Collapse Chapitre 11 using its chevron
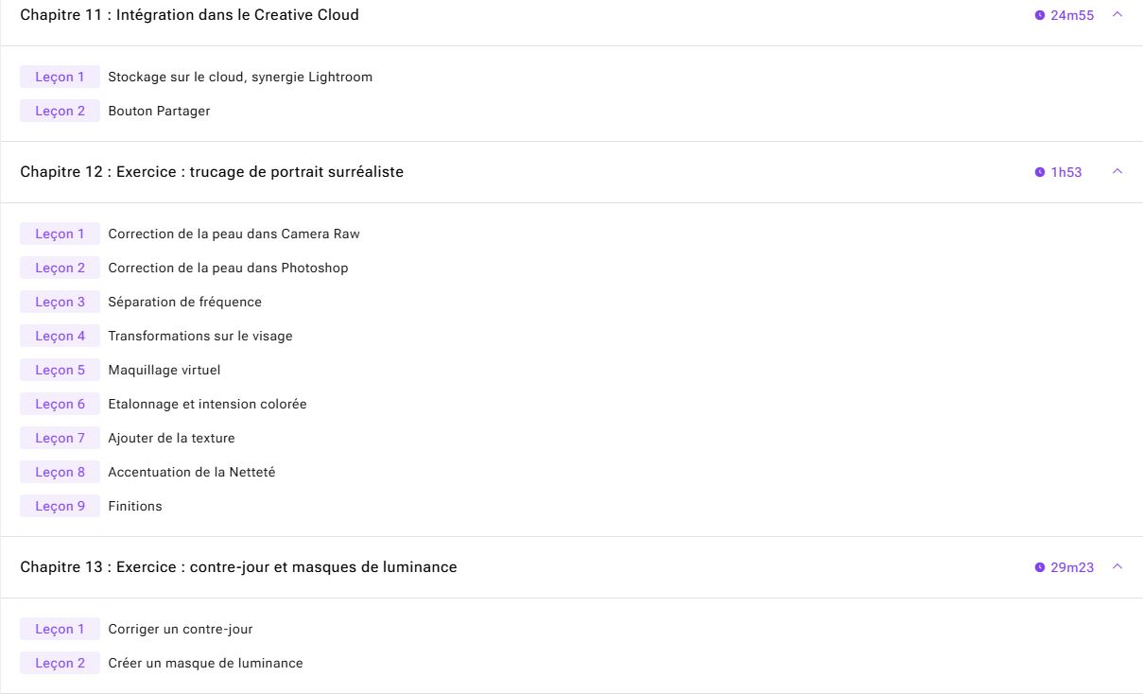The width and height of the screenshot is (1143, 694). click(x=1117, y=14)
